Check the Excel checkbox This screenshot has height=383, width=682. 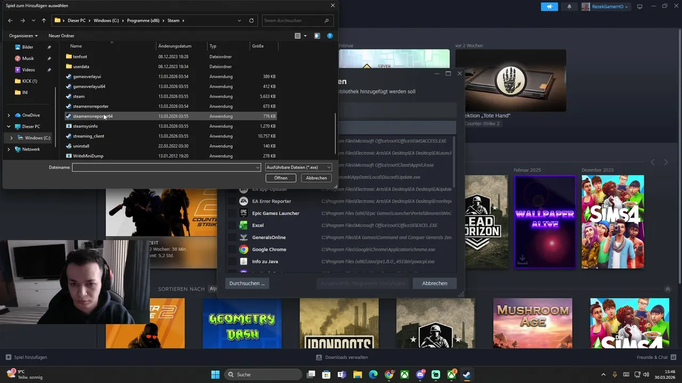tap(231, 226)
